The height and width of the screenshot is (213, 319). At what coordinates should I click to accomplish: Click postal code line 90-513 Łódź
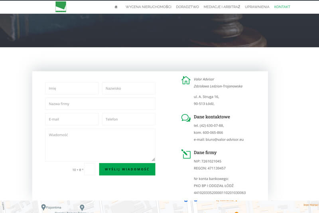pyautogui.click(x=204, y=104)
